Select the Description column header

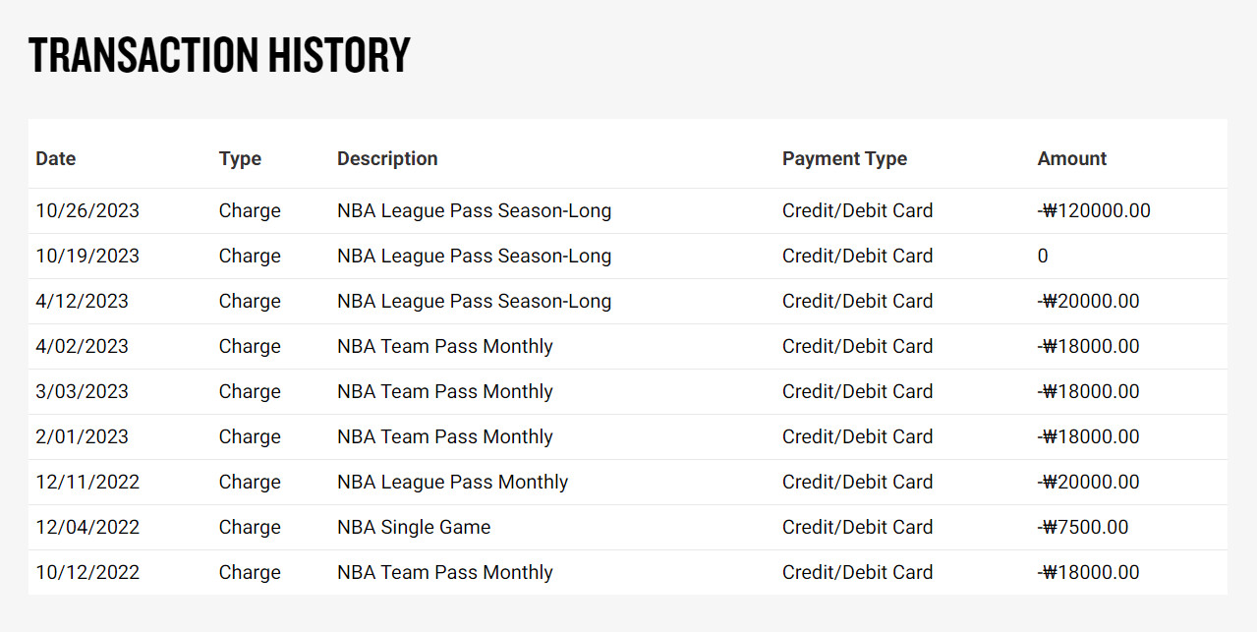(x=387, y=158)
